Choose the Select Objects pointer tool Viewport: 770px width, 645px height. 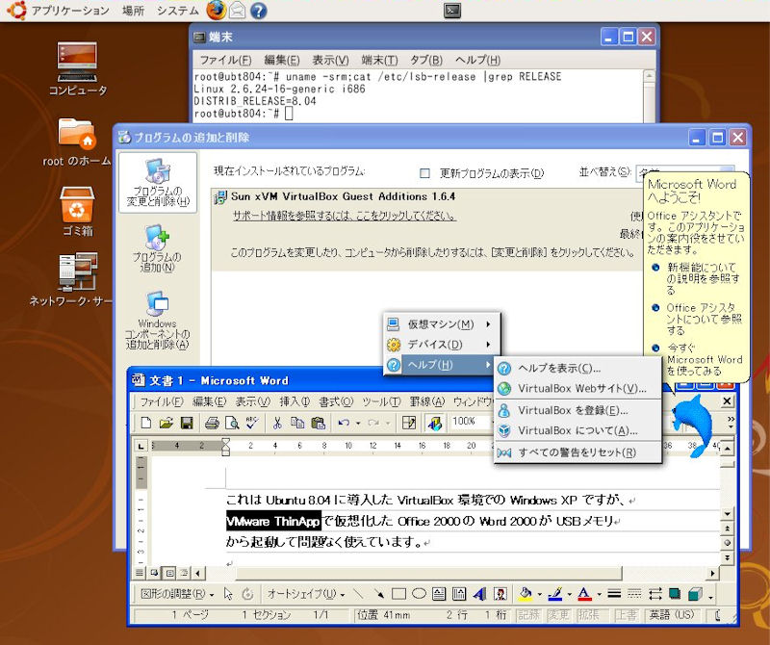pyautogui.click(x=228, y=594)
